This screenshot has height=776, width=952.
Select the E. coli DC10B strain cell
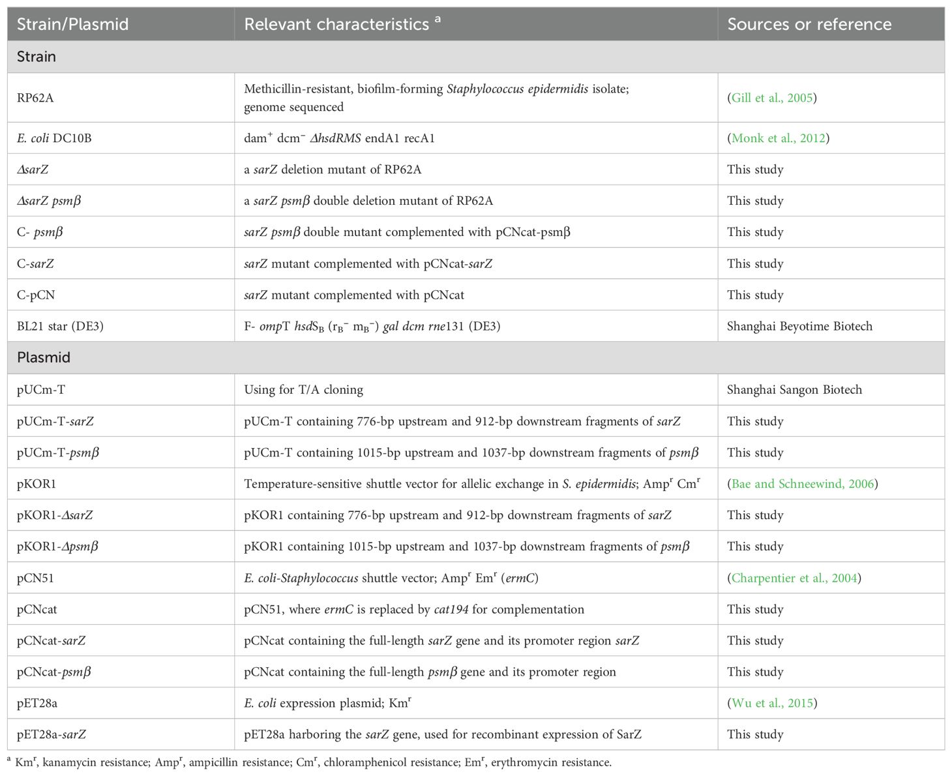point(121,138)
